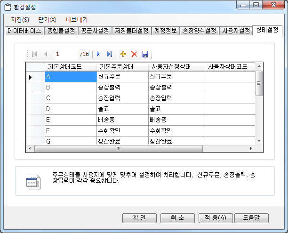The image size is (288, 233).
Task: Click 신규주문 in 기본주문상태 column
Action: click(x=122, y=77)
